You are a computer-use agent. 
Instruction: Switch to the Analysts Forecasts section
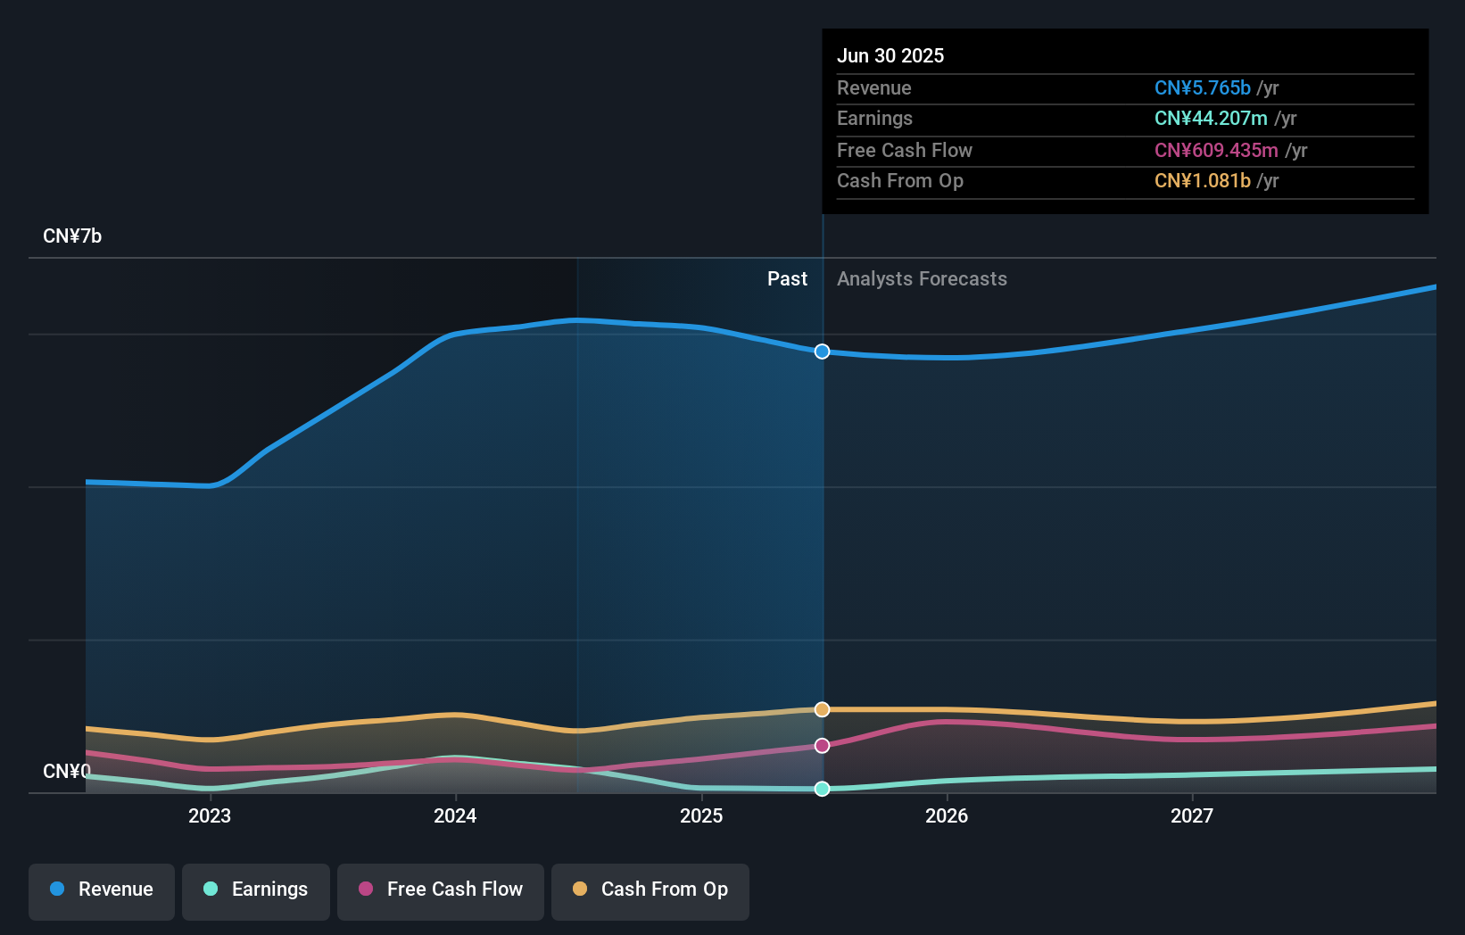pyautogui.click(x=922, y=278)
